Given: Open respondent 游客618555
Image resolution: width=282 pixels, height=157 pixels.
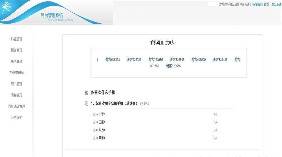Looking at the screenshot, I should pos(173,66).
